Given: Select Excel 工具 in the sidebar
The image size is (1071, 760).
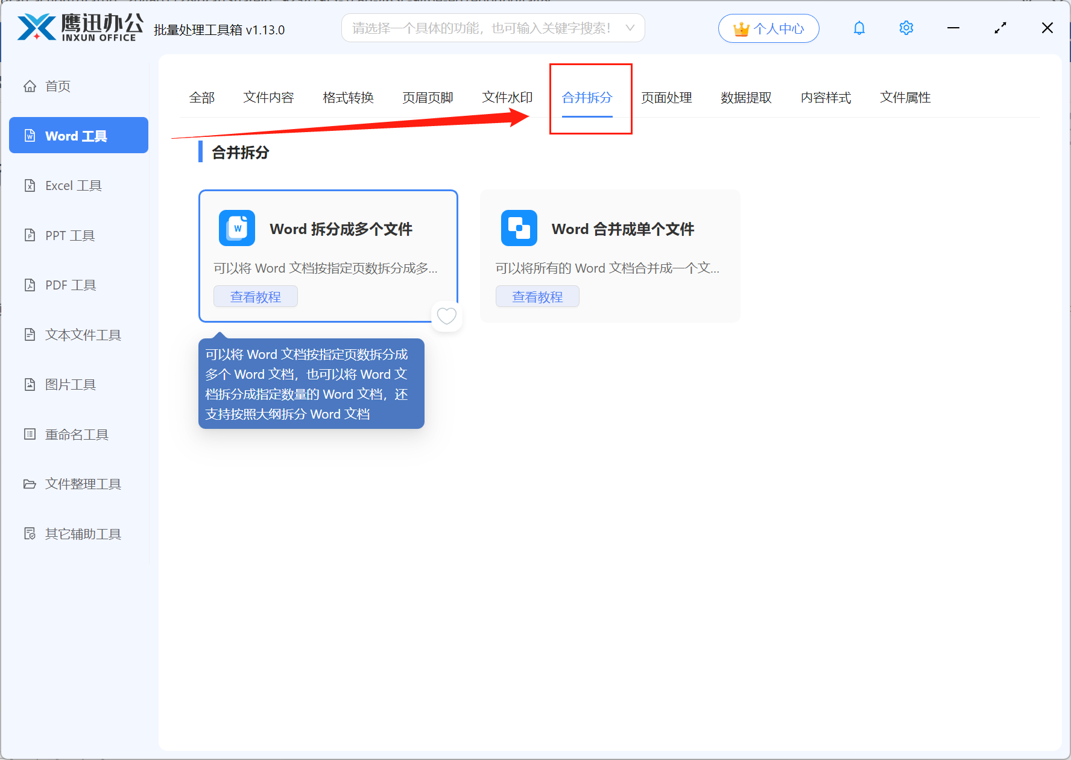Looking at the screenshot, I should pyautogui.click(x=74, y=185).
